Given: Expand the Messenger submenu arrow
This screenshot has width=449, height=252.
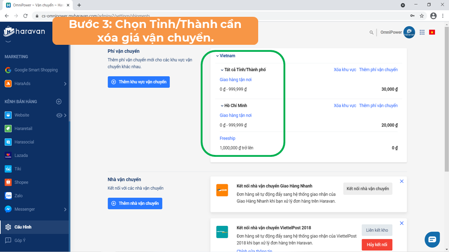Looking at the screenshot, I should tap(65, 210).
